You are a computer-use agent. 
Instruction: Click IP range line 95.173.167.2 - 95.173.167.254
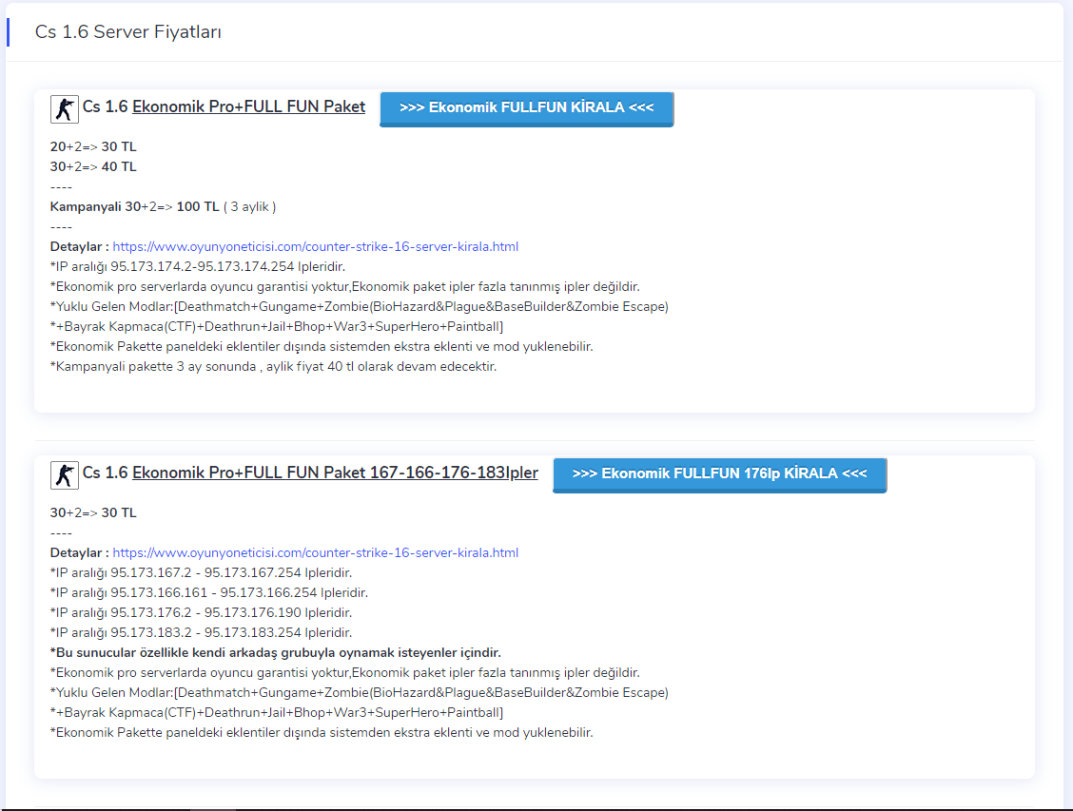(202, 572)
